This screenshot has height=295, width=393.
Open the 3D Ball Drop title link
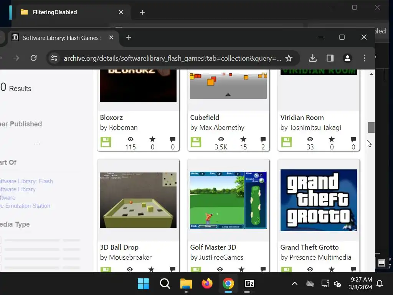119,247
